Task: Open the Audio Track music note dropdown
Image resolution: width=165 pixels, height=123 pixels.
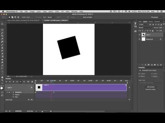Action: (32, 100)
